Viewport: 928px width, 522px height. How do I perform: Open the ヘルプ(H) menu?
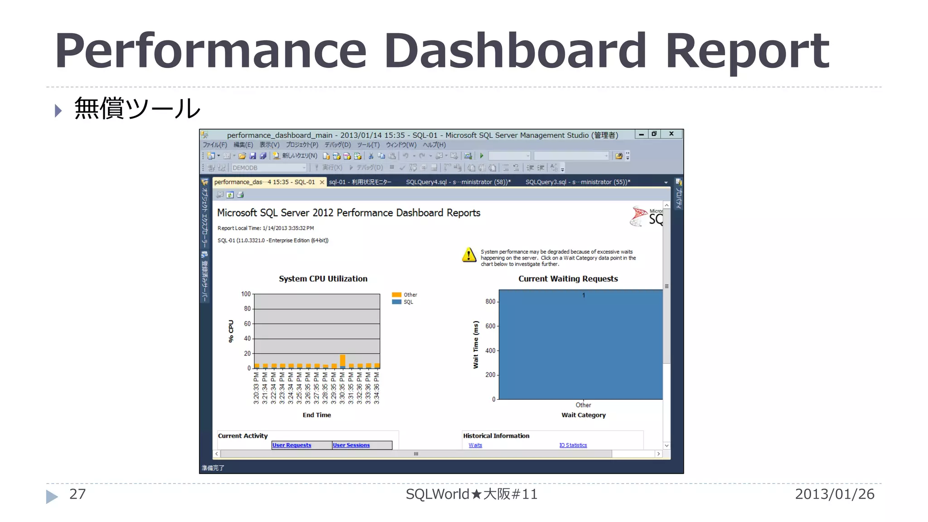[x=434, y=145]
